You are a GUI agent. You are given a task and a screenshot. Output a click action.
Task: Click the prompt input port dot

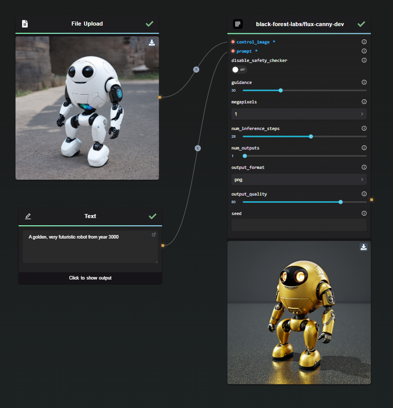click(x=233, y=51)
